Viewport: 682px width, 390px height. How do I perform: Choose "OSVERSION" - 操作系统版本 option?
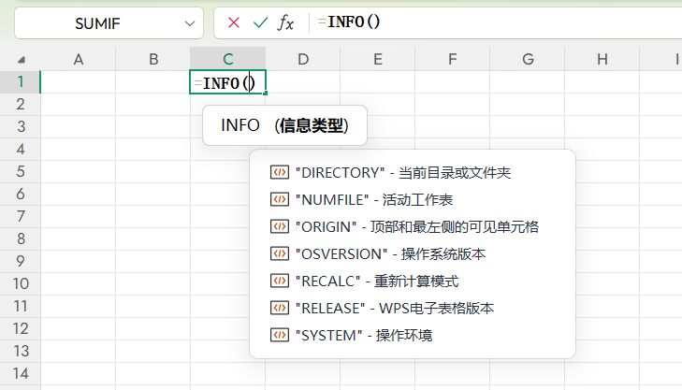(413, 253)
